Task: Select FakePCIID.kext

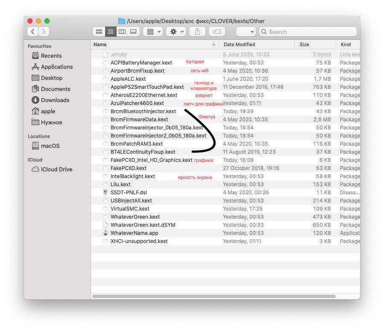Action: (x=225, y=168)
